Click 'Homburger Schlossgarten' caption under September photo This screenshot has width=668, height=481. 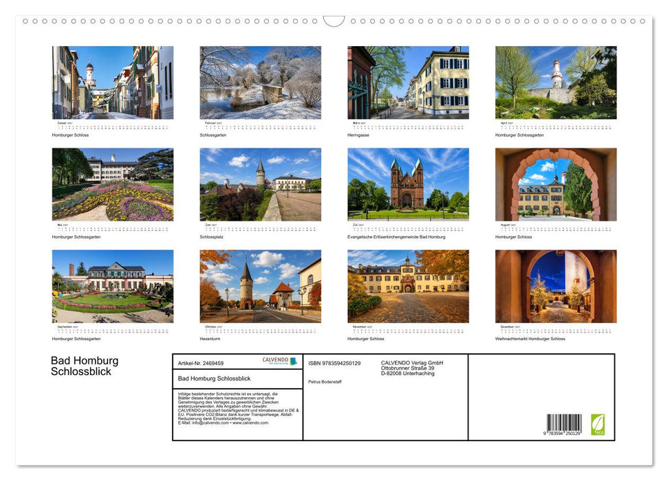click(x=76, y=339)
